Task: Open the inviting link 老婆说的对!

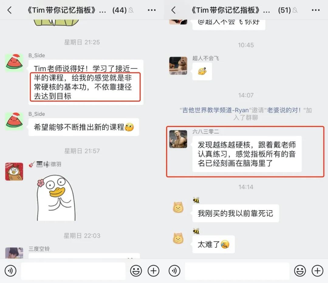Action: click(284, 110)
